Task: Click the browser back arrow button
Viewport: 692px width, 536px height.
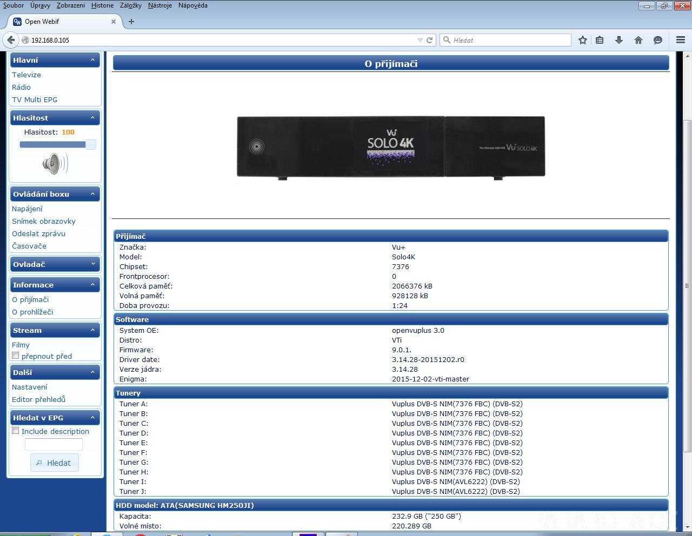Action: 11,40
